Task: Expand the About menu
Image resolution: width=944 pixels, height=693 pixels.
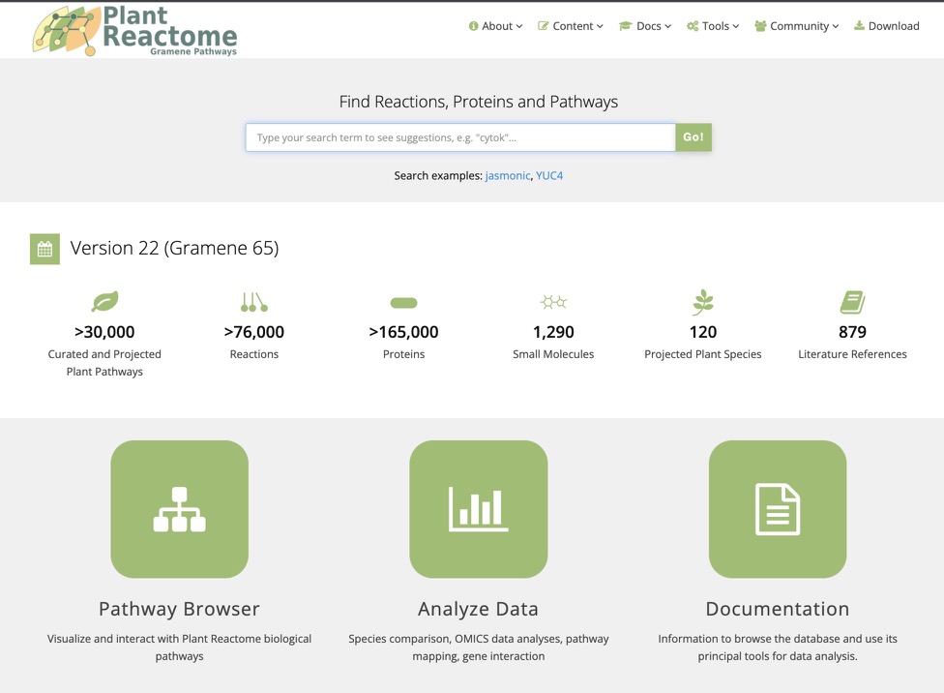Action: (495, 26)
